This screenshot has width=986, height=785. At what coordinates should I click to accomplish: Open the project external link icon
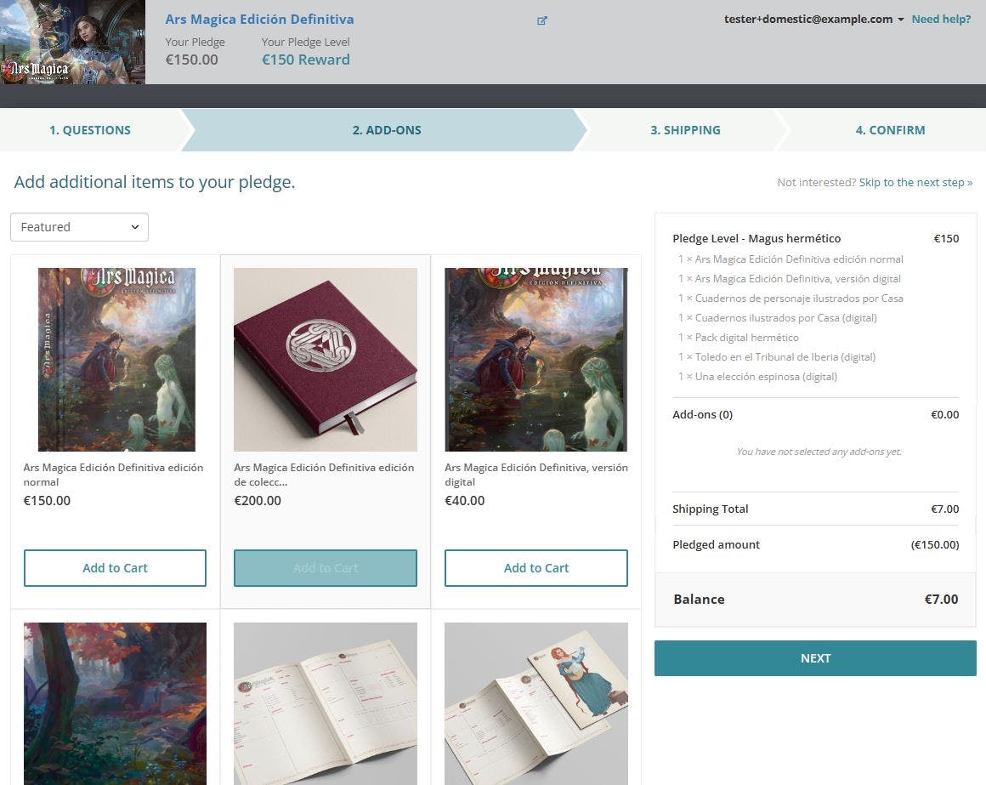(x=542, y=20)
